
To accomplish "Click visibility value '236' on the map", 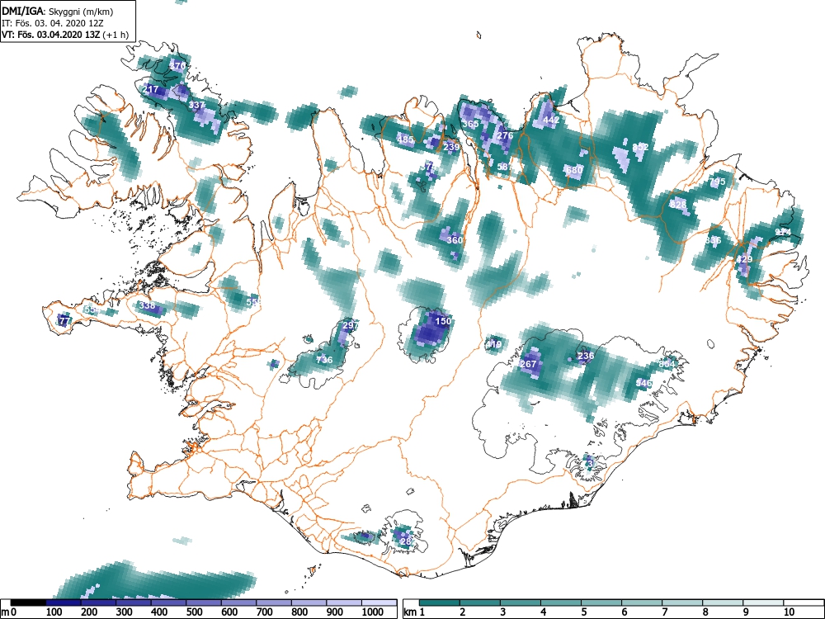I will pyautogui.click(x=586, y=356).
